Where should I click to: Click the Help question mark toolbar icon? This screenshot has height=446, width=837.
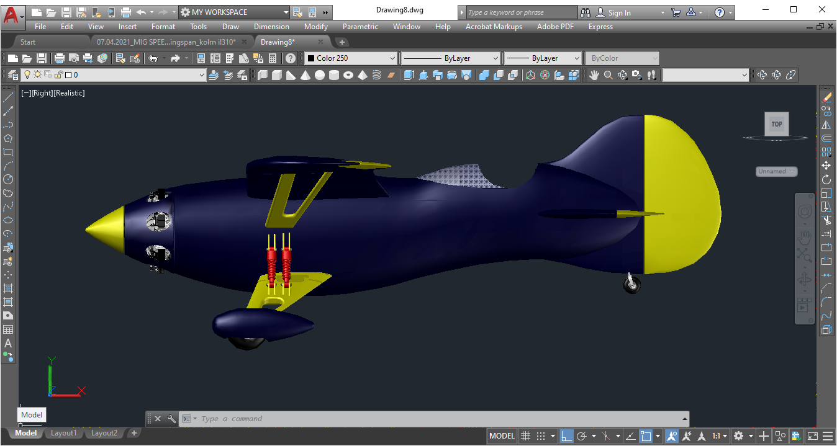[x=290, y=58]
